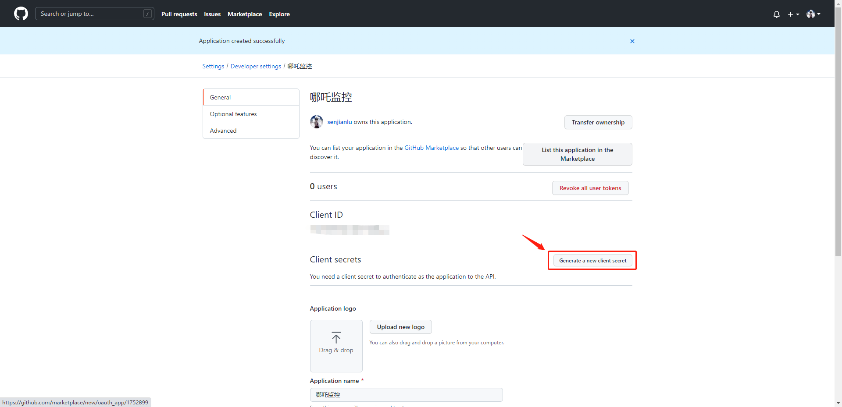Select the Optional features tab
Image resolution: width=842 pixels, height=407 pixels.
(251, 114)
